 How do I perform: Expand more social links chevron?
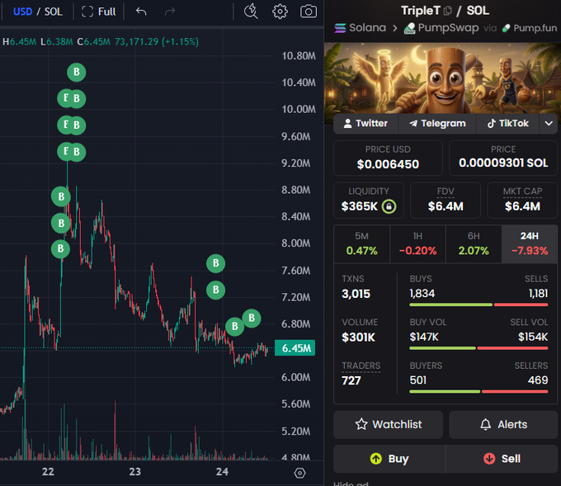pos(549,124)
